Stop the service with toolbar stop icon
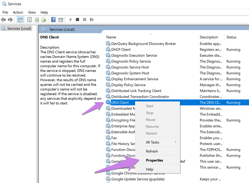The width and height of the screenshot is (249, 183). point(77,19)
